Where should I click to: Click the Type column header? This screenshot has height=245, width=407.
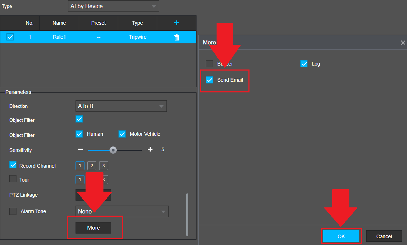point(137,23)
